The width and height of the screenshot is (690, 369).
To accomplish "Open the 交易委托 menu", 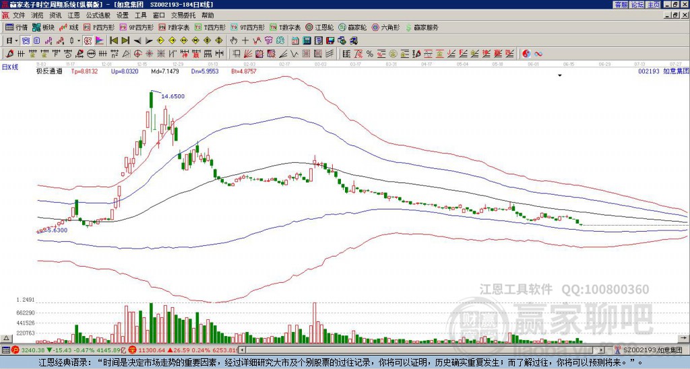I will 183,15.
